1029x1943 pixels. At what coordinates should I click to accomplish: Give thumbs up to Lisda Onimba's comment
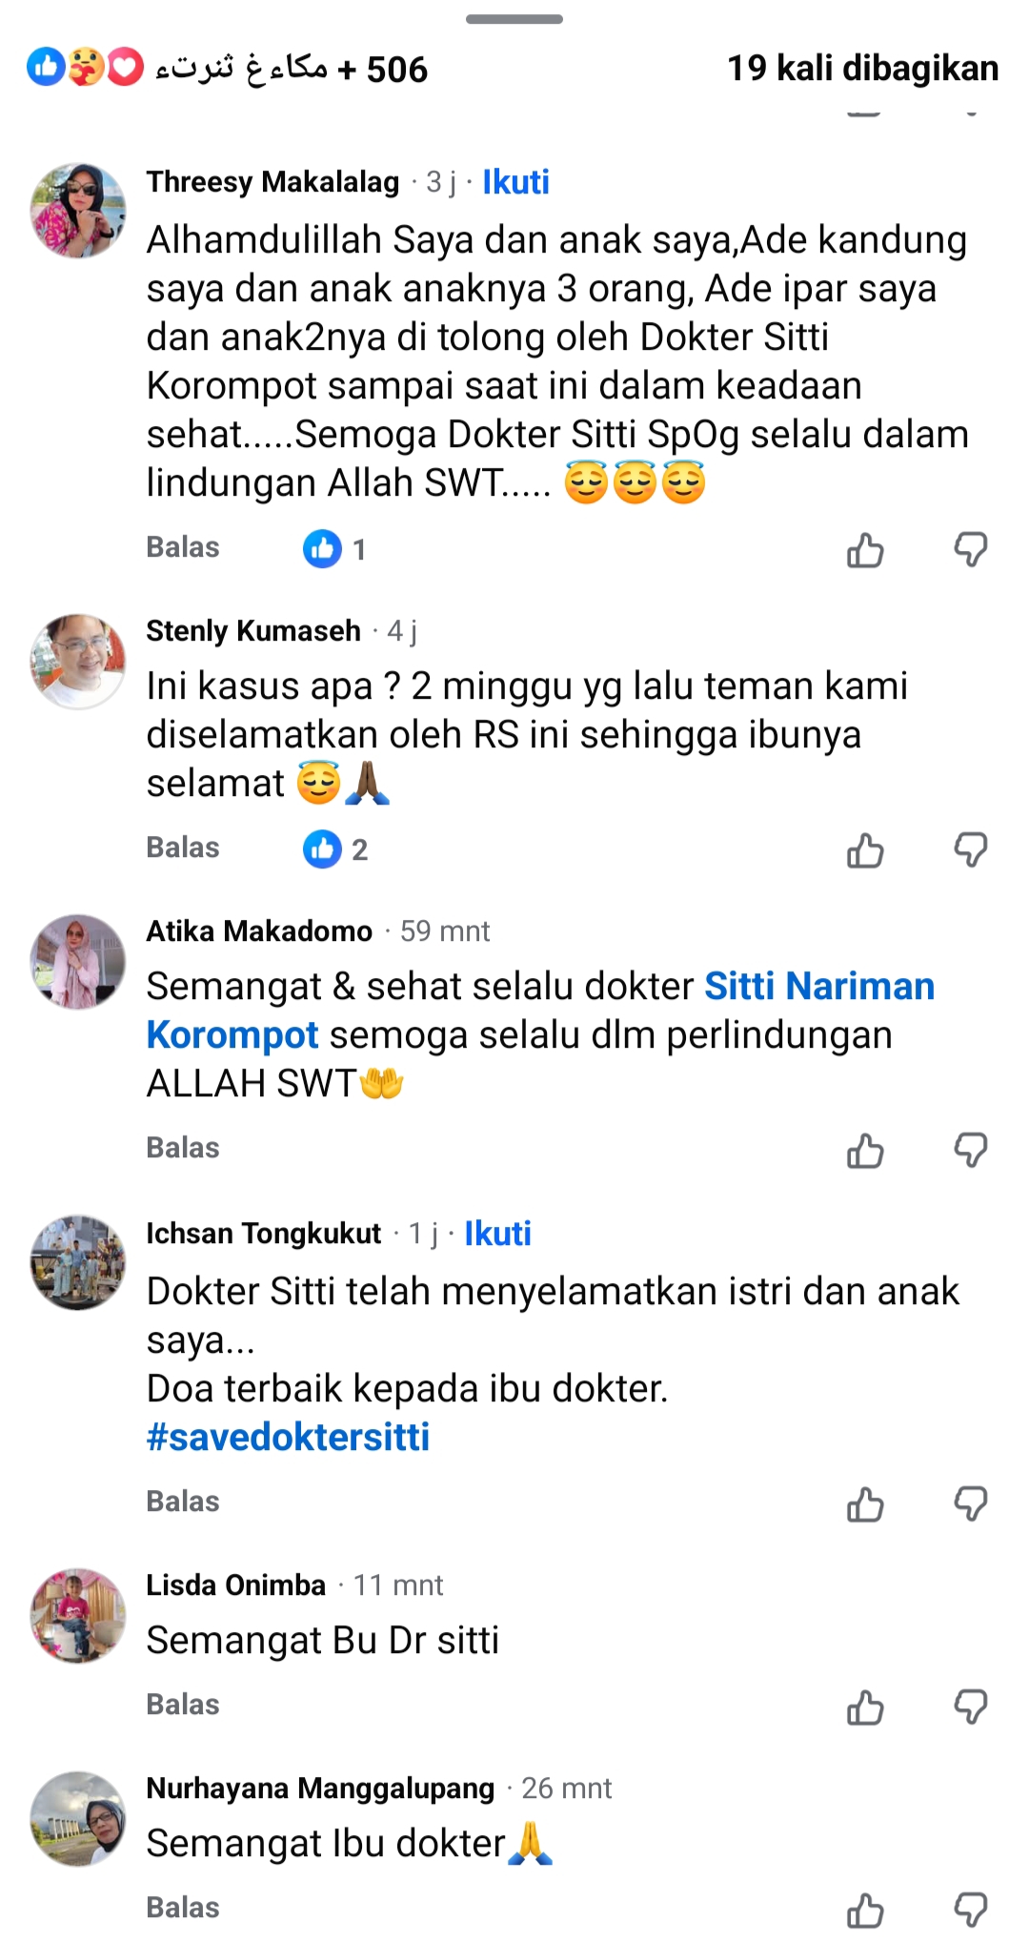865,1707
